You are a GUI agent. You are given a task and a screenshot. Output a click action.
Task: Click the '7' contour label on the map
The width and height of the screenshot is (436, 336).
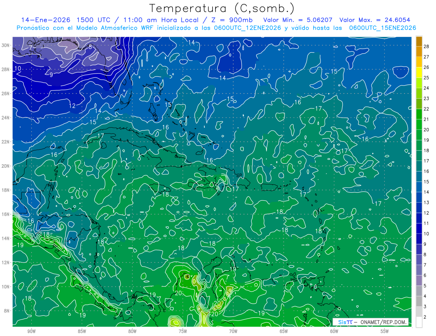click(x=31, y=47)
